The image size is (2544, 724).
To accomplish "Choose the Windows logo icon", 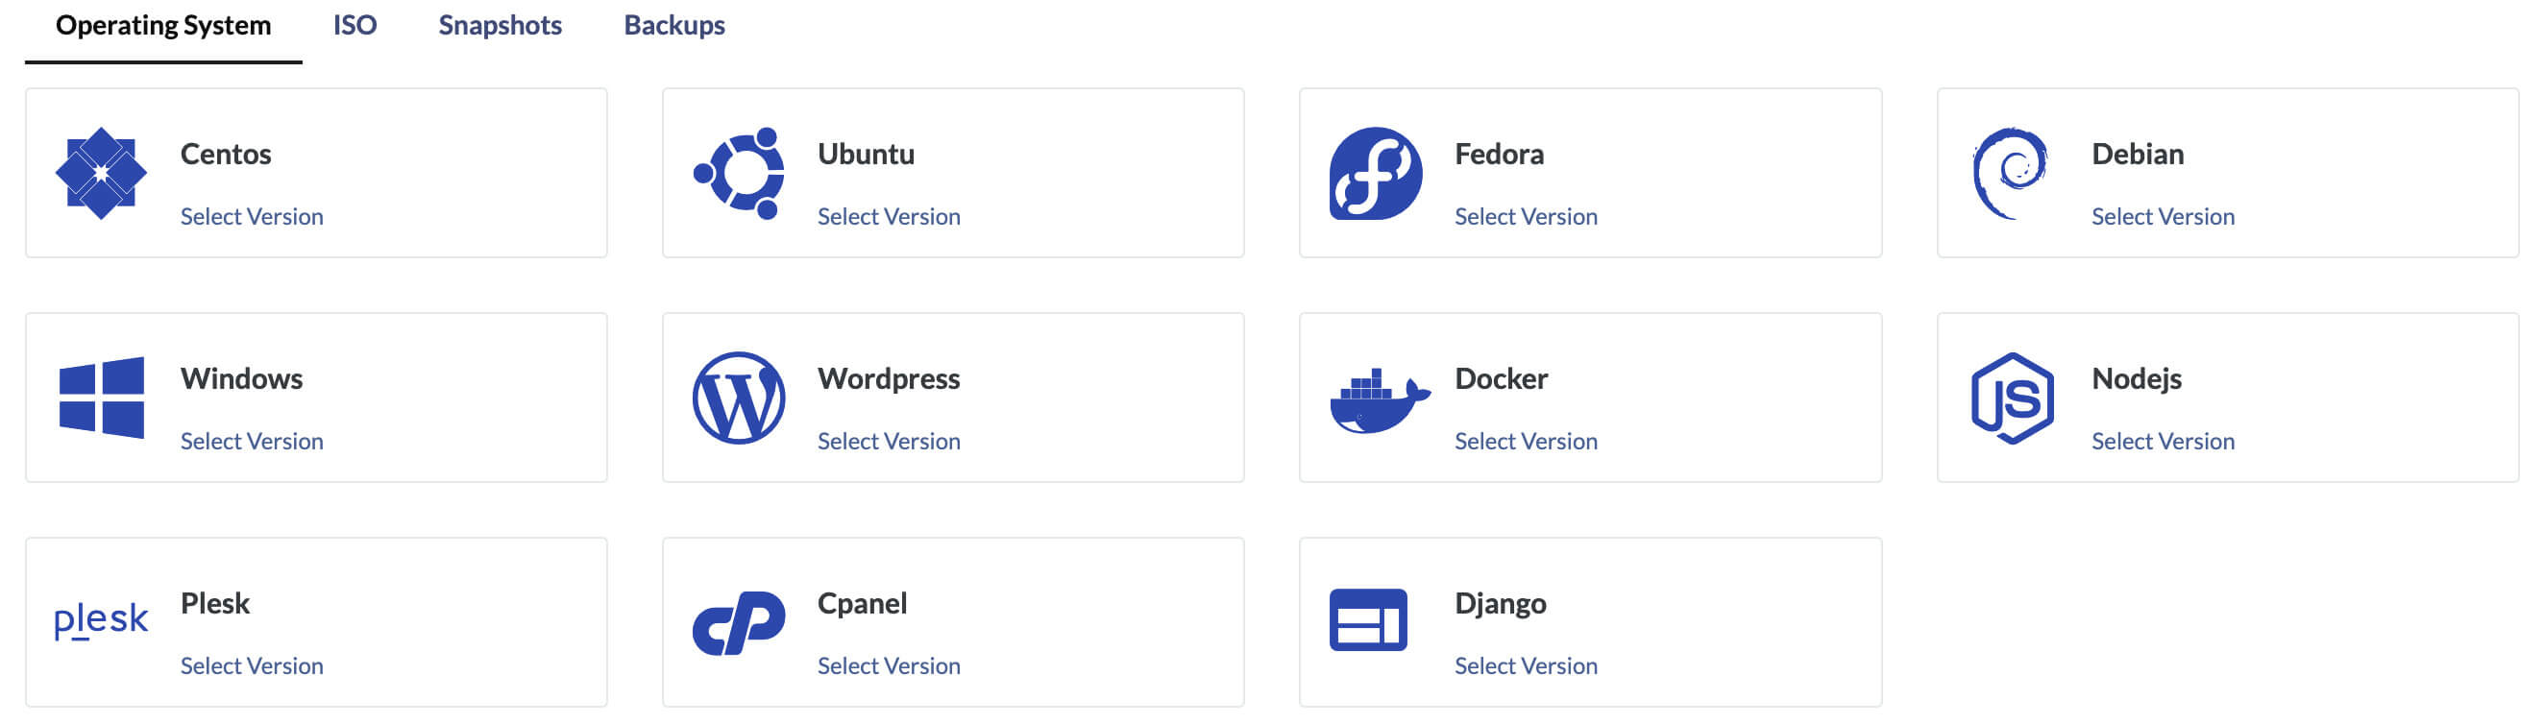I will pyautogui.click(x=101, y=398).
